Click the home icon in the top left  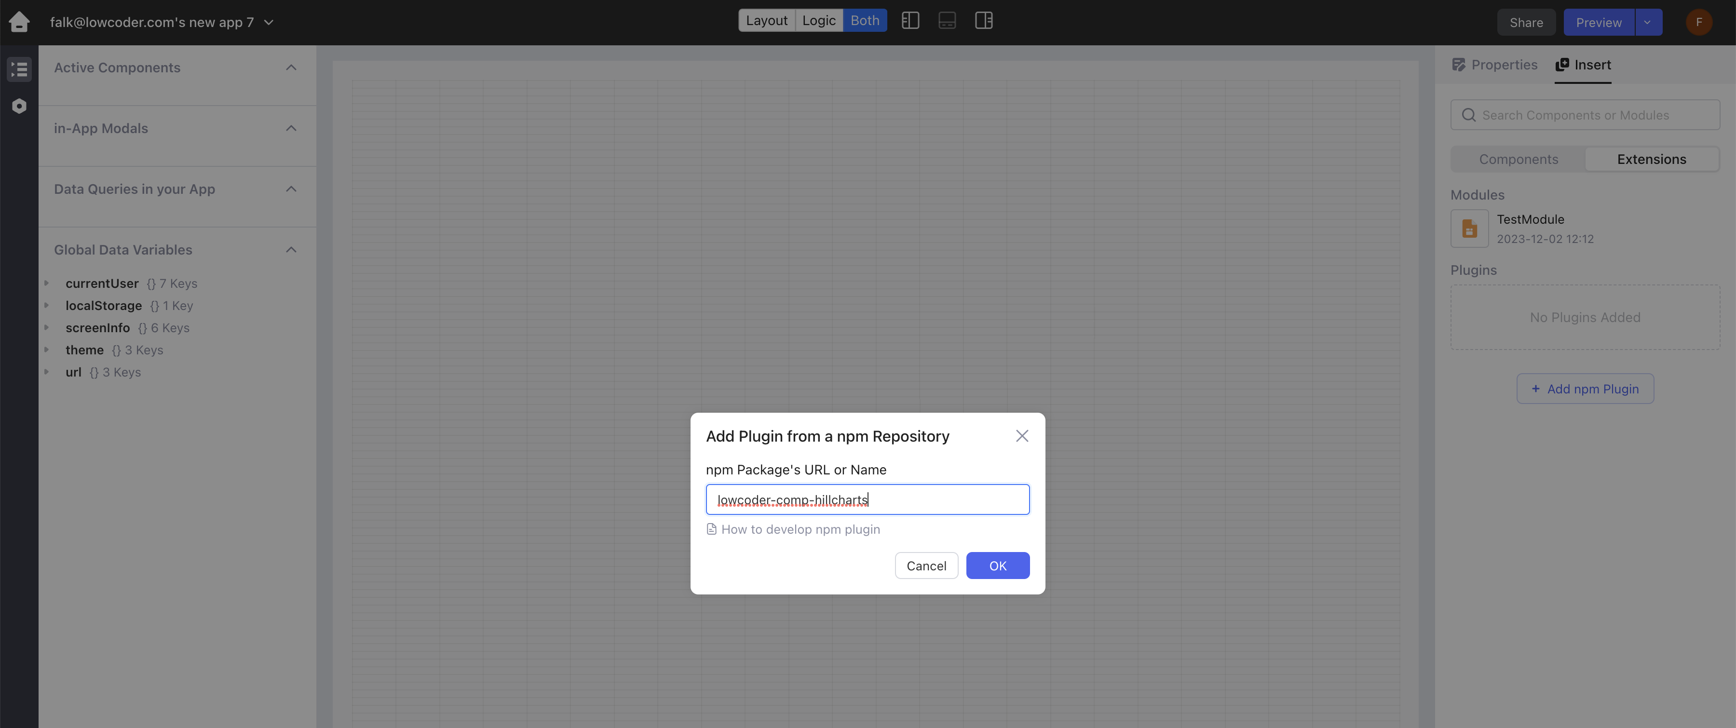(x=19, y=22)
